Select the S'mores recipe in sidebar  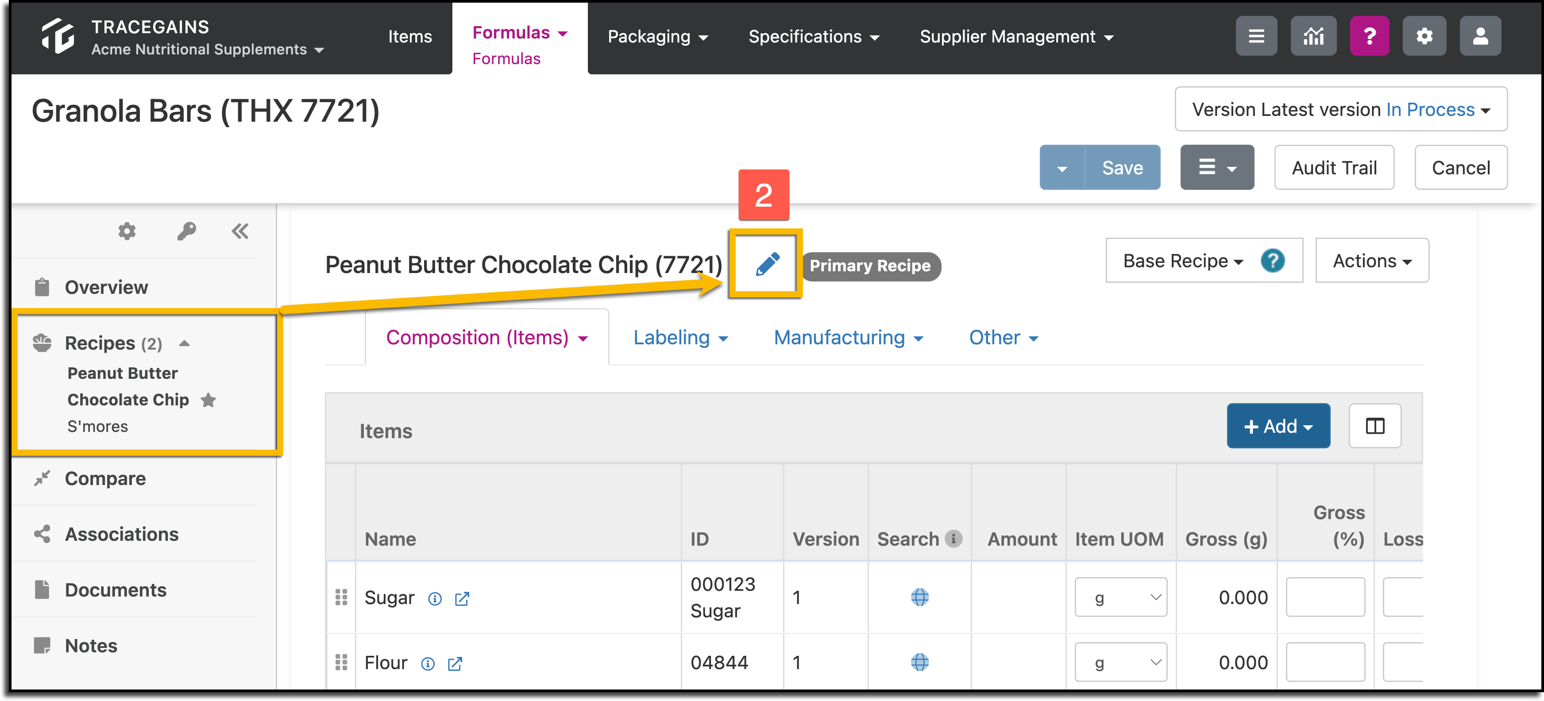[x=98, y=427]
